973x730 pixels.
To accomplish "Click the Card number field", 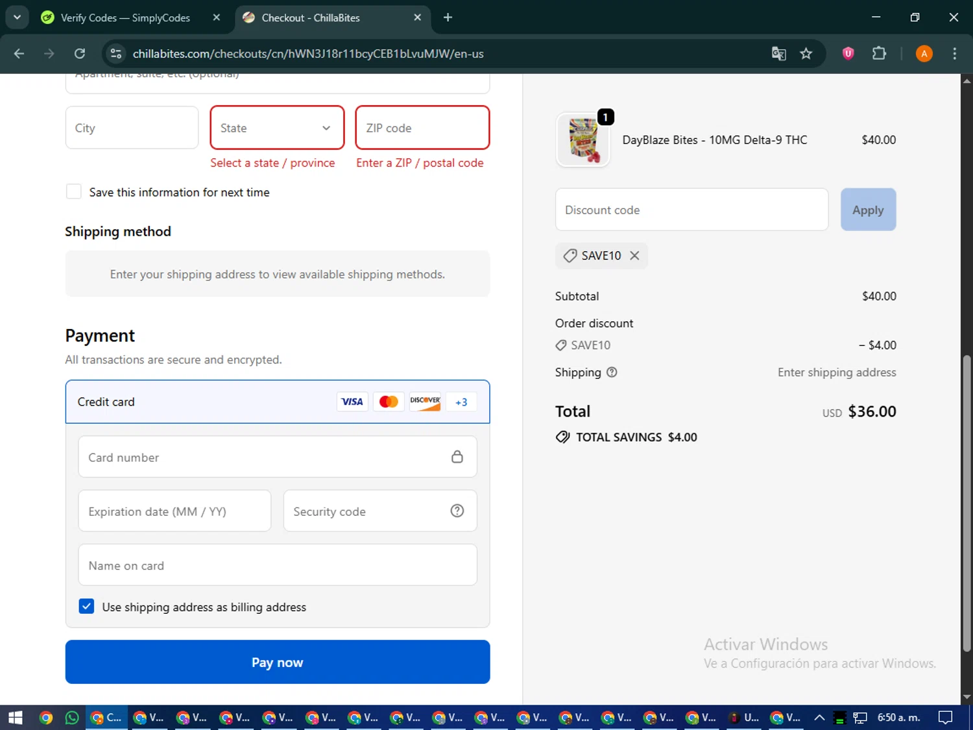I will 278,457.
